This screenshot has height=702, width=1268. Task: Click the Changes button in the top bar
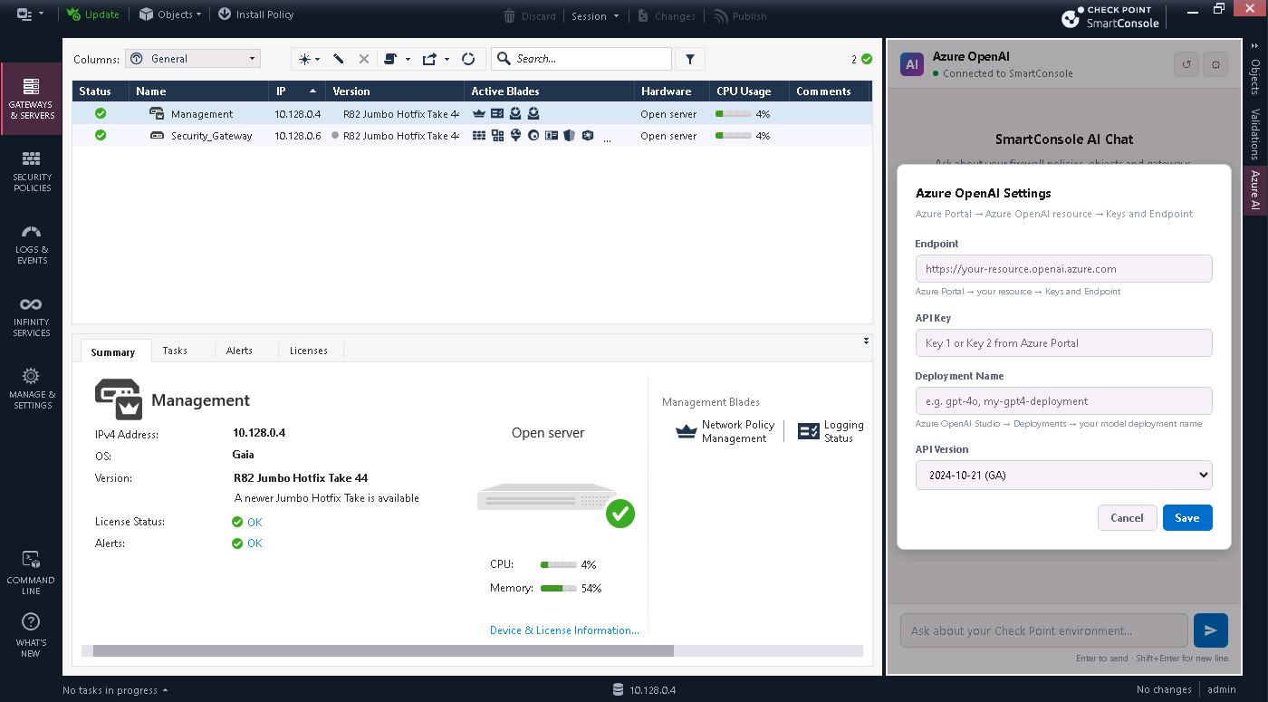(x=667, y=15)
